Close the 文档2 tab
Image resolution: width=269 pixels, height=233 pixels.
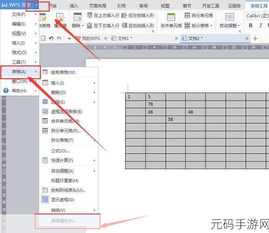(247, 39)
